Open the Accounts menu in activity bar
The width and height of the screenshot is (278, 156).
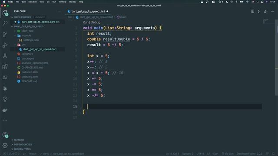[5, 135]
